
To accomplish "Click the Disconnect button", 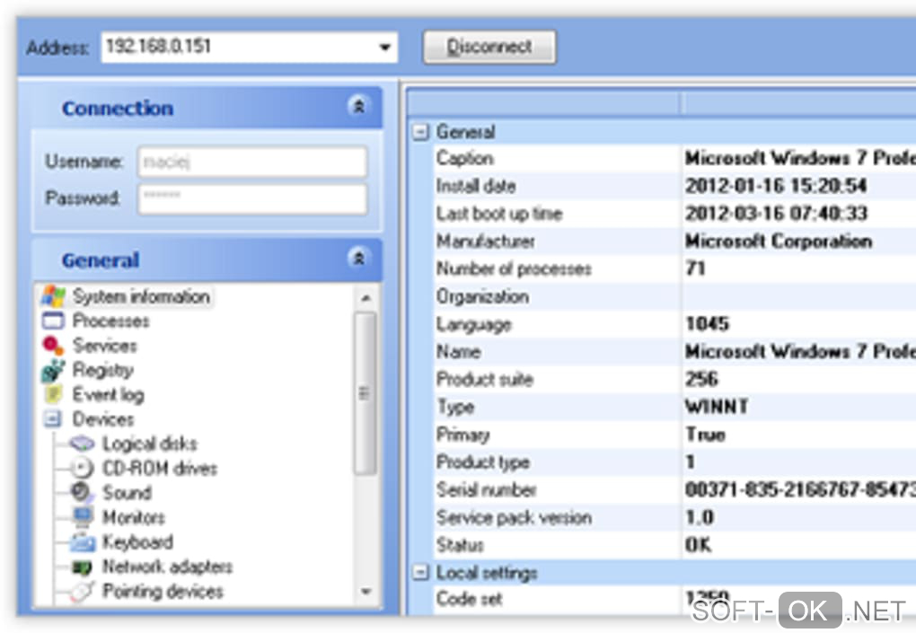I will click(489, 47).
